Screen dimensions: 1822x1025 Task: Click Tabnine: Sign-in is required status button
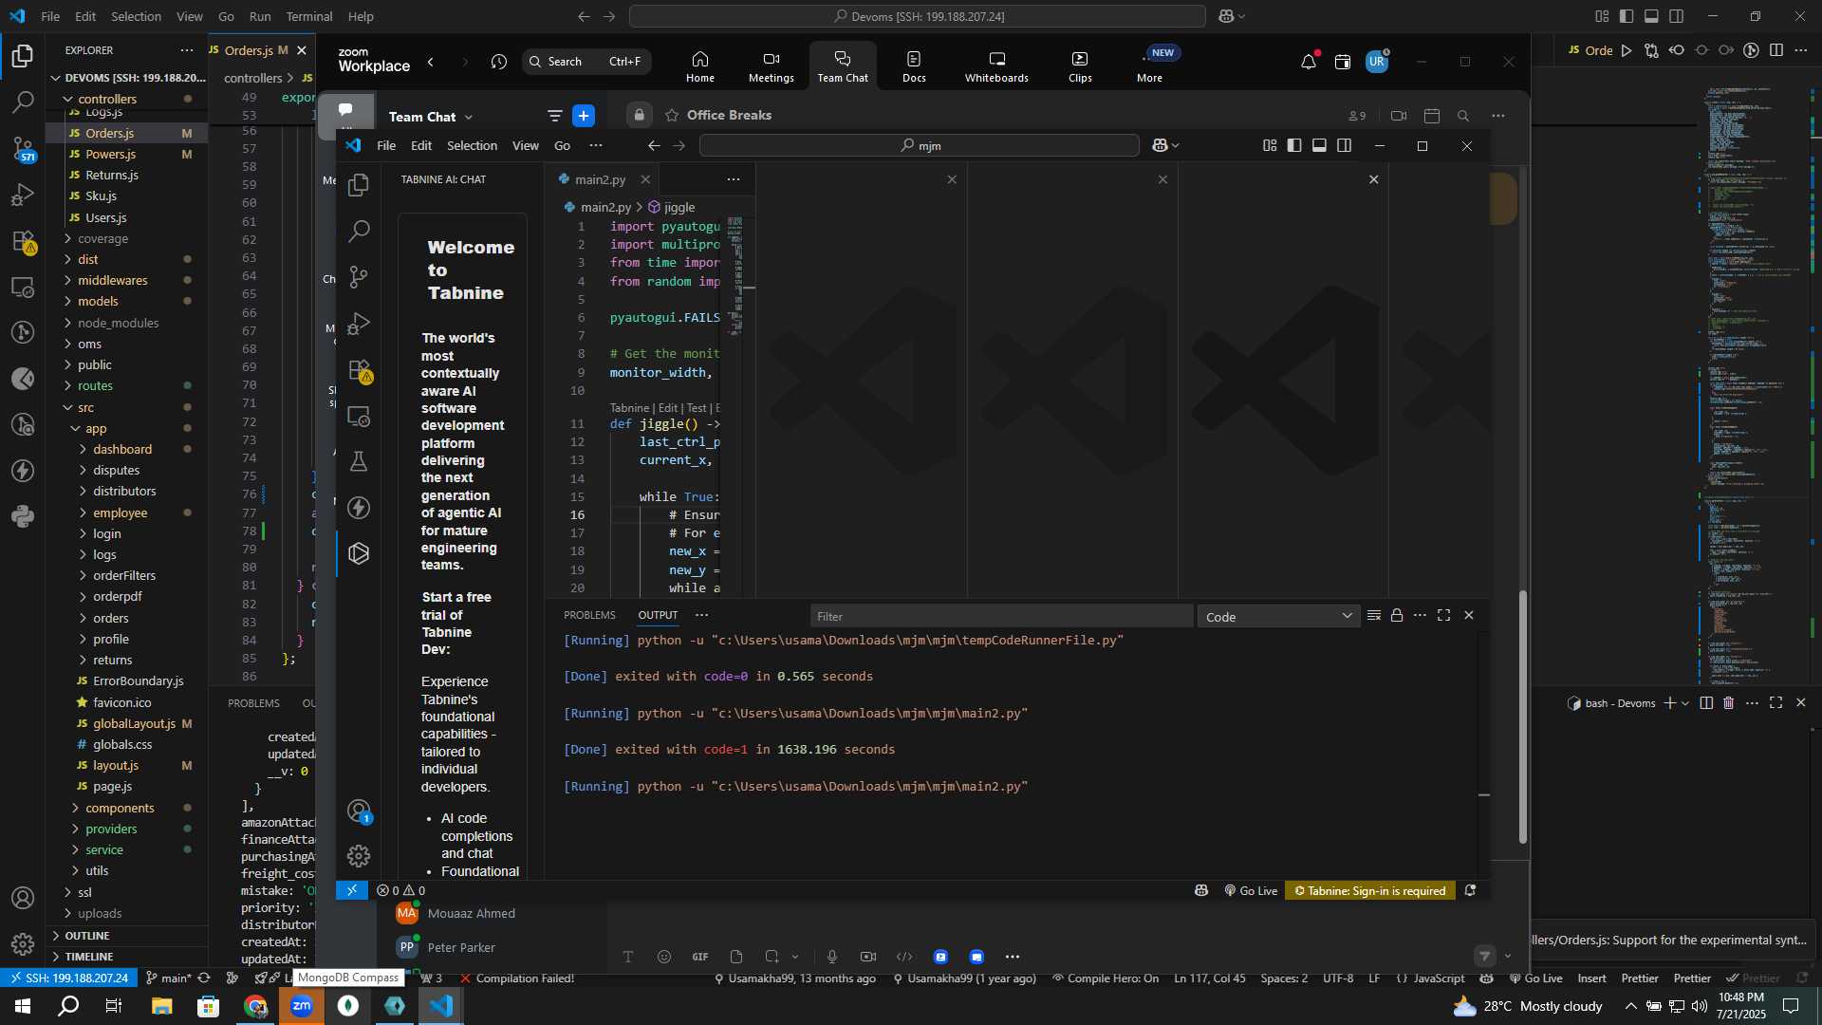point(1370,891)
